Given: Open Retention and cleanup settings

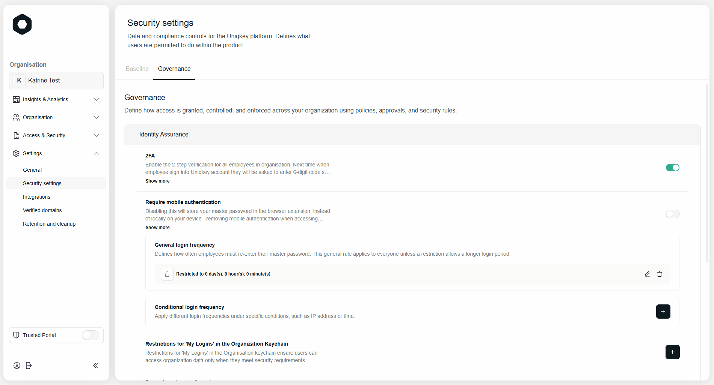Looking at the screenshot, I should (x=49, y=224).
